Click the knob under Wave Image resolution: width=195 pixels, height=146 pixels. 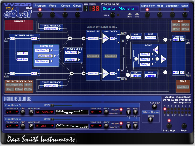point(53,15)
